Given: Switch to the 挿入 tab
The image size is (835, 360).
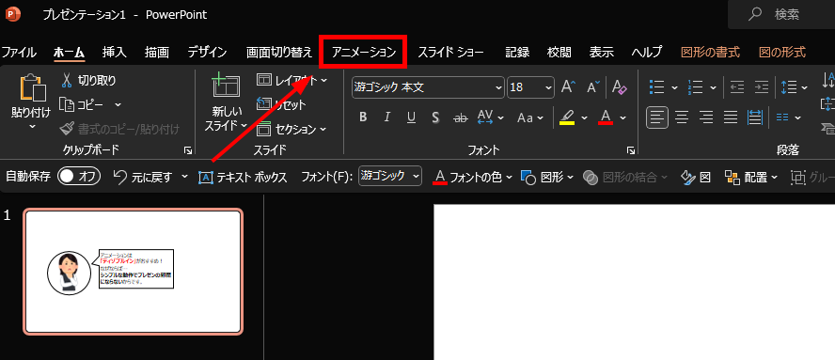Looking at the screenshot, I should coord(115,53).
